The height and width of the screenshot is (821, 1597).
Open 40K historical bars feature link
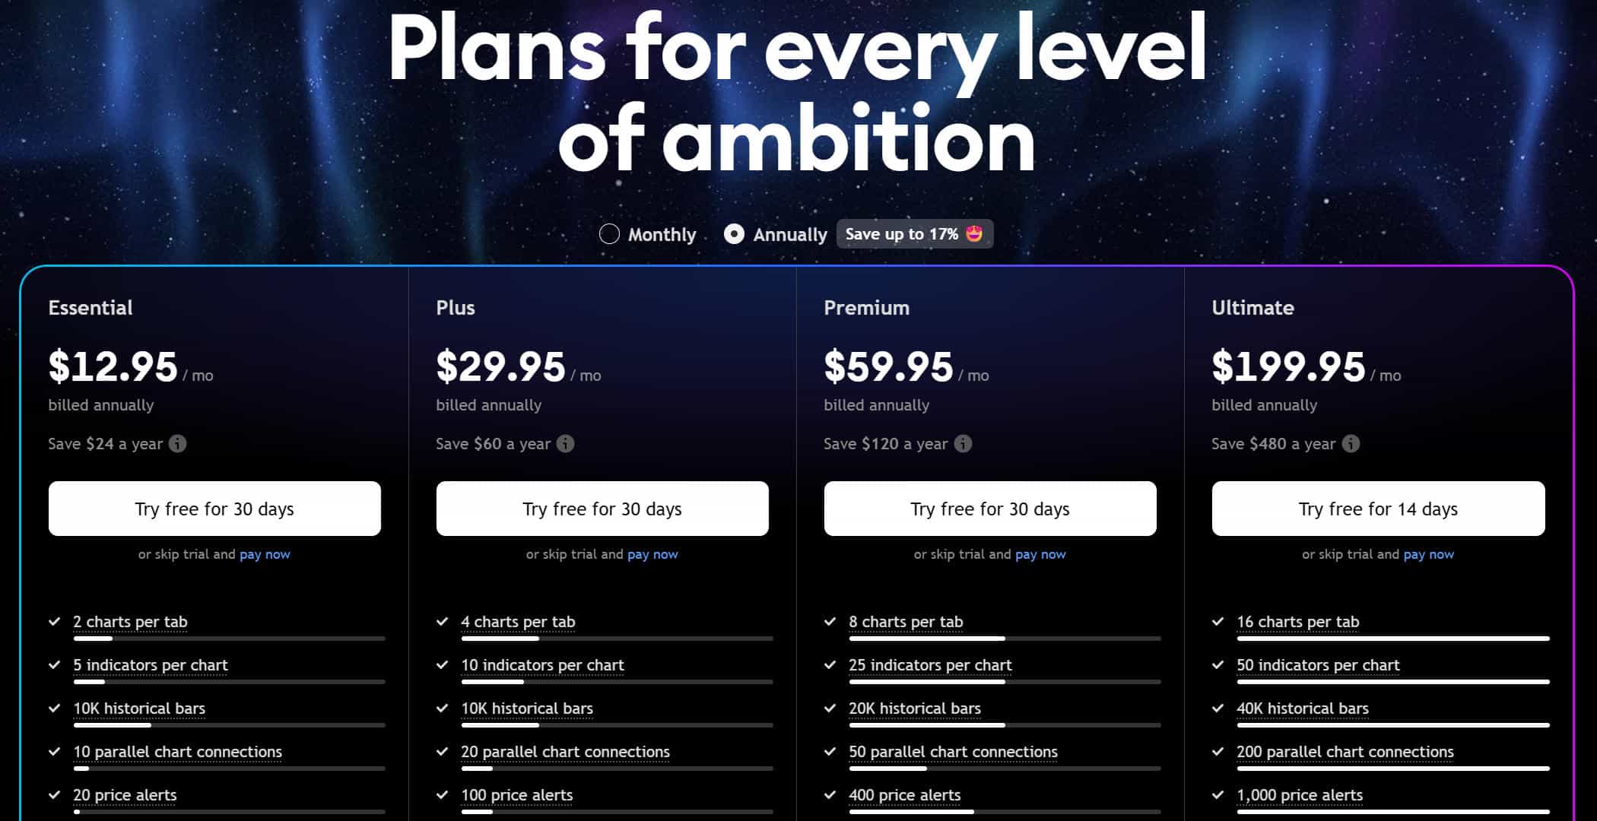(1302, 708)
